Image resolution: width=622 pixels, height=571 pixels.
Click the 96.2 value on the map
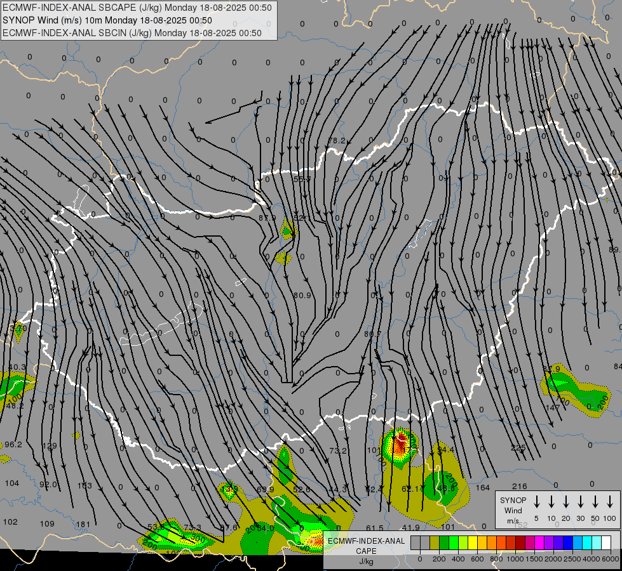pyautogui.click(x=13, y=445)
